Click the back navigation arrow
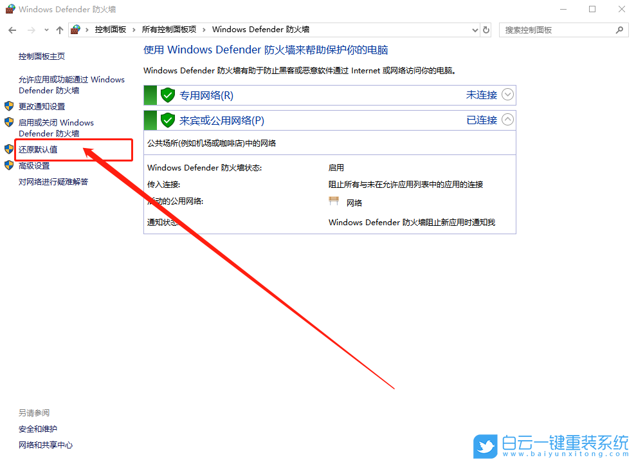Viewport: 636px width, 462px height. 12,30
